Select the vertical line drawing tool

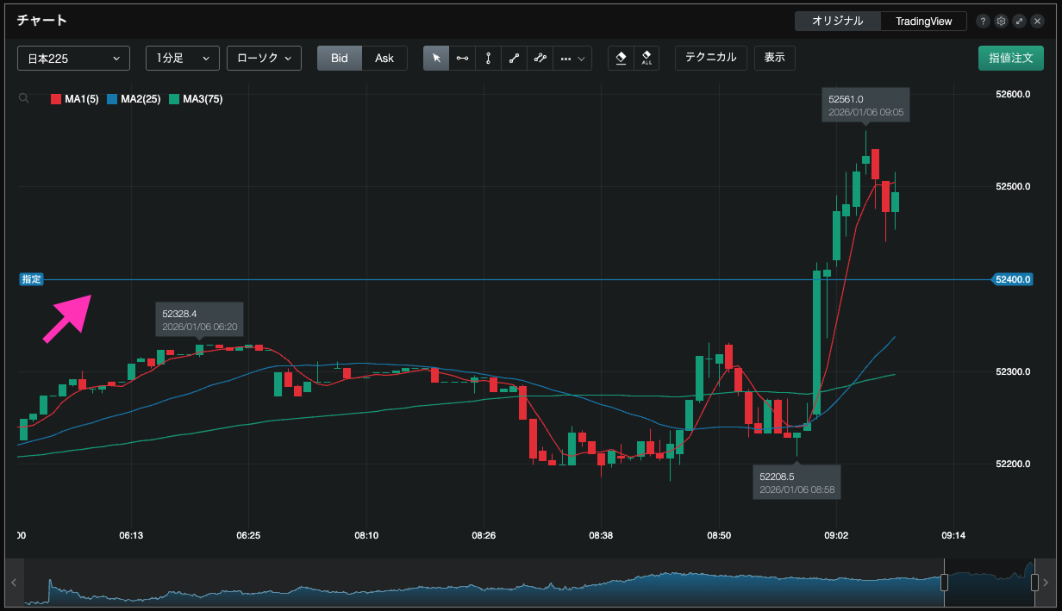tap(488, 58)
